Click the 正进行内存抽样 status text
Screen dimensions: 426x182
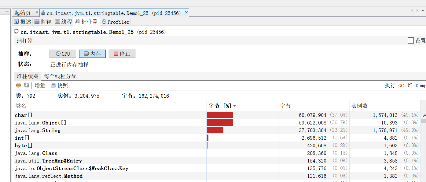point(69,65)
